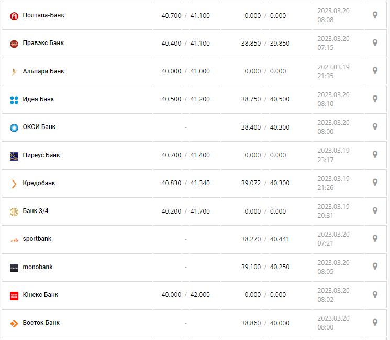The width and height of the screenshot is (390, 340).
Task: Open Пиреус Банк location pin
Action: 375,154
